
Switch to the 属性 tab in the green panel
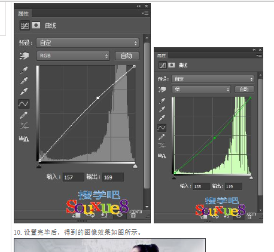[x=162, y=56]
